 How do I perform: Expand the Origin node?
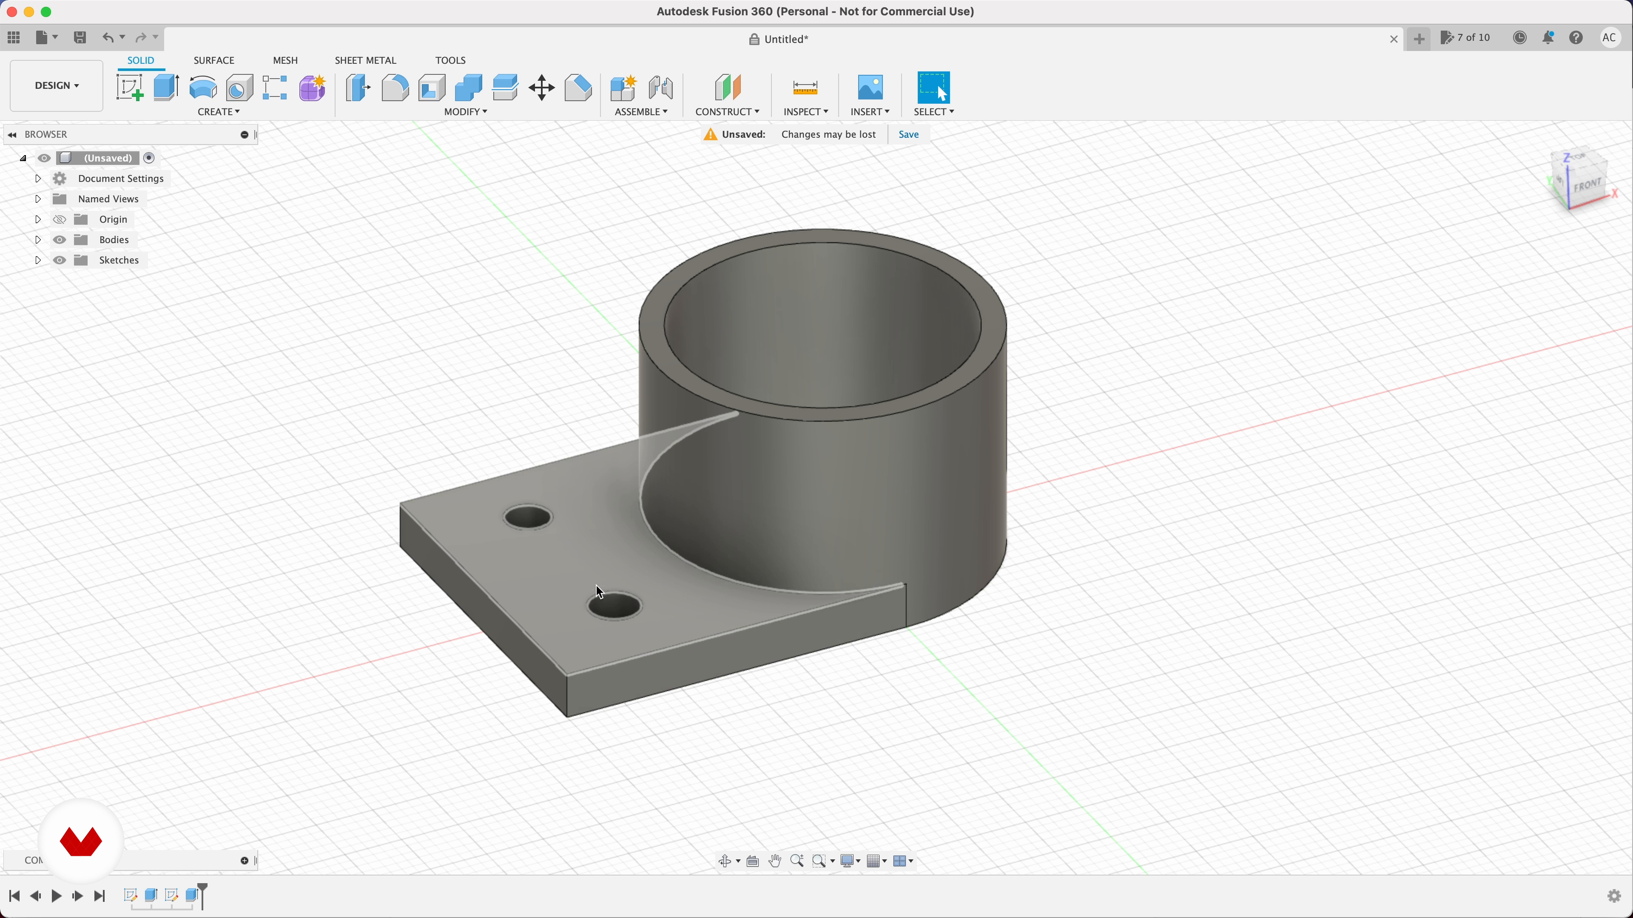pos(37,220)
